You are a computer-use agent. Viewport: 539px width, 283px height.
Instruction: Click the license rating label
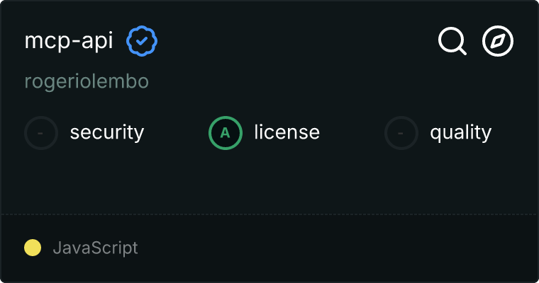[x=287, y=132]
